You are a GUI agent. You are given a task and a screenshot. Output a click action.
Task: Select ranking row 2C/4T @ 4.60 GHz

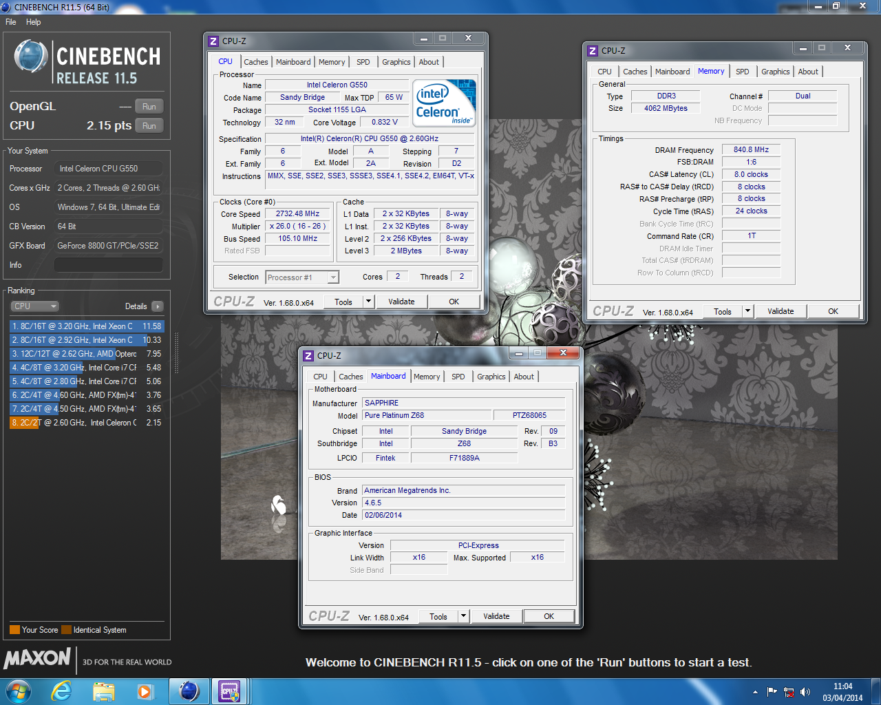[87, 395]
